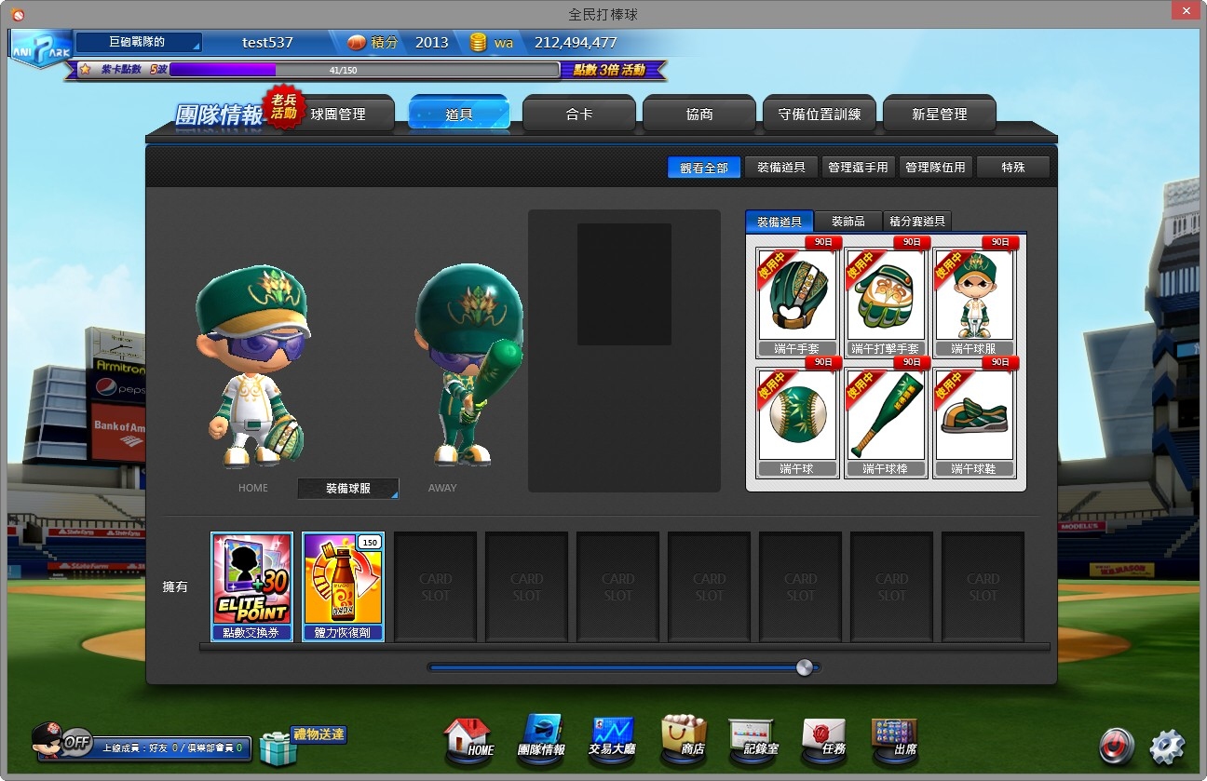Viewport: 1207px width, 781px height.
Task: Click the item list slider handle
Action: tap(805, 667)
